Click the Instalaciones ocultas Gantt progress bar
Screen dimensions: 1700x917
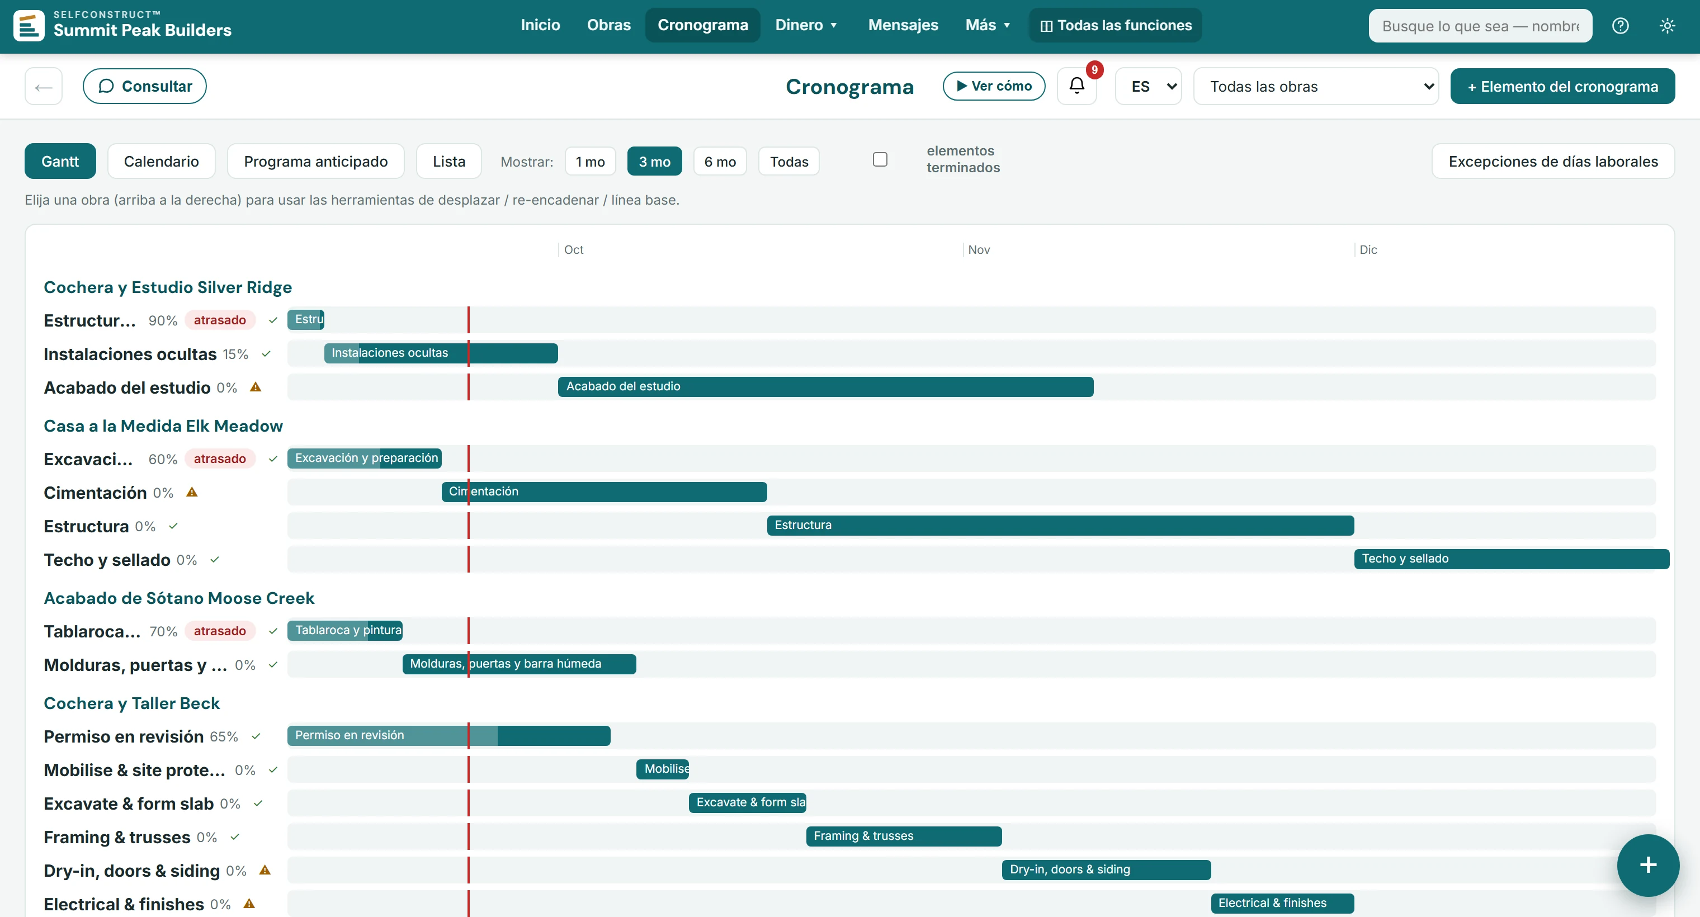pyautogui.click(x=441, y=353)
